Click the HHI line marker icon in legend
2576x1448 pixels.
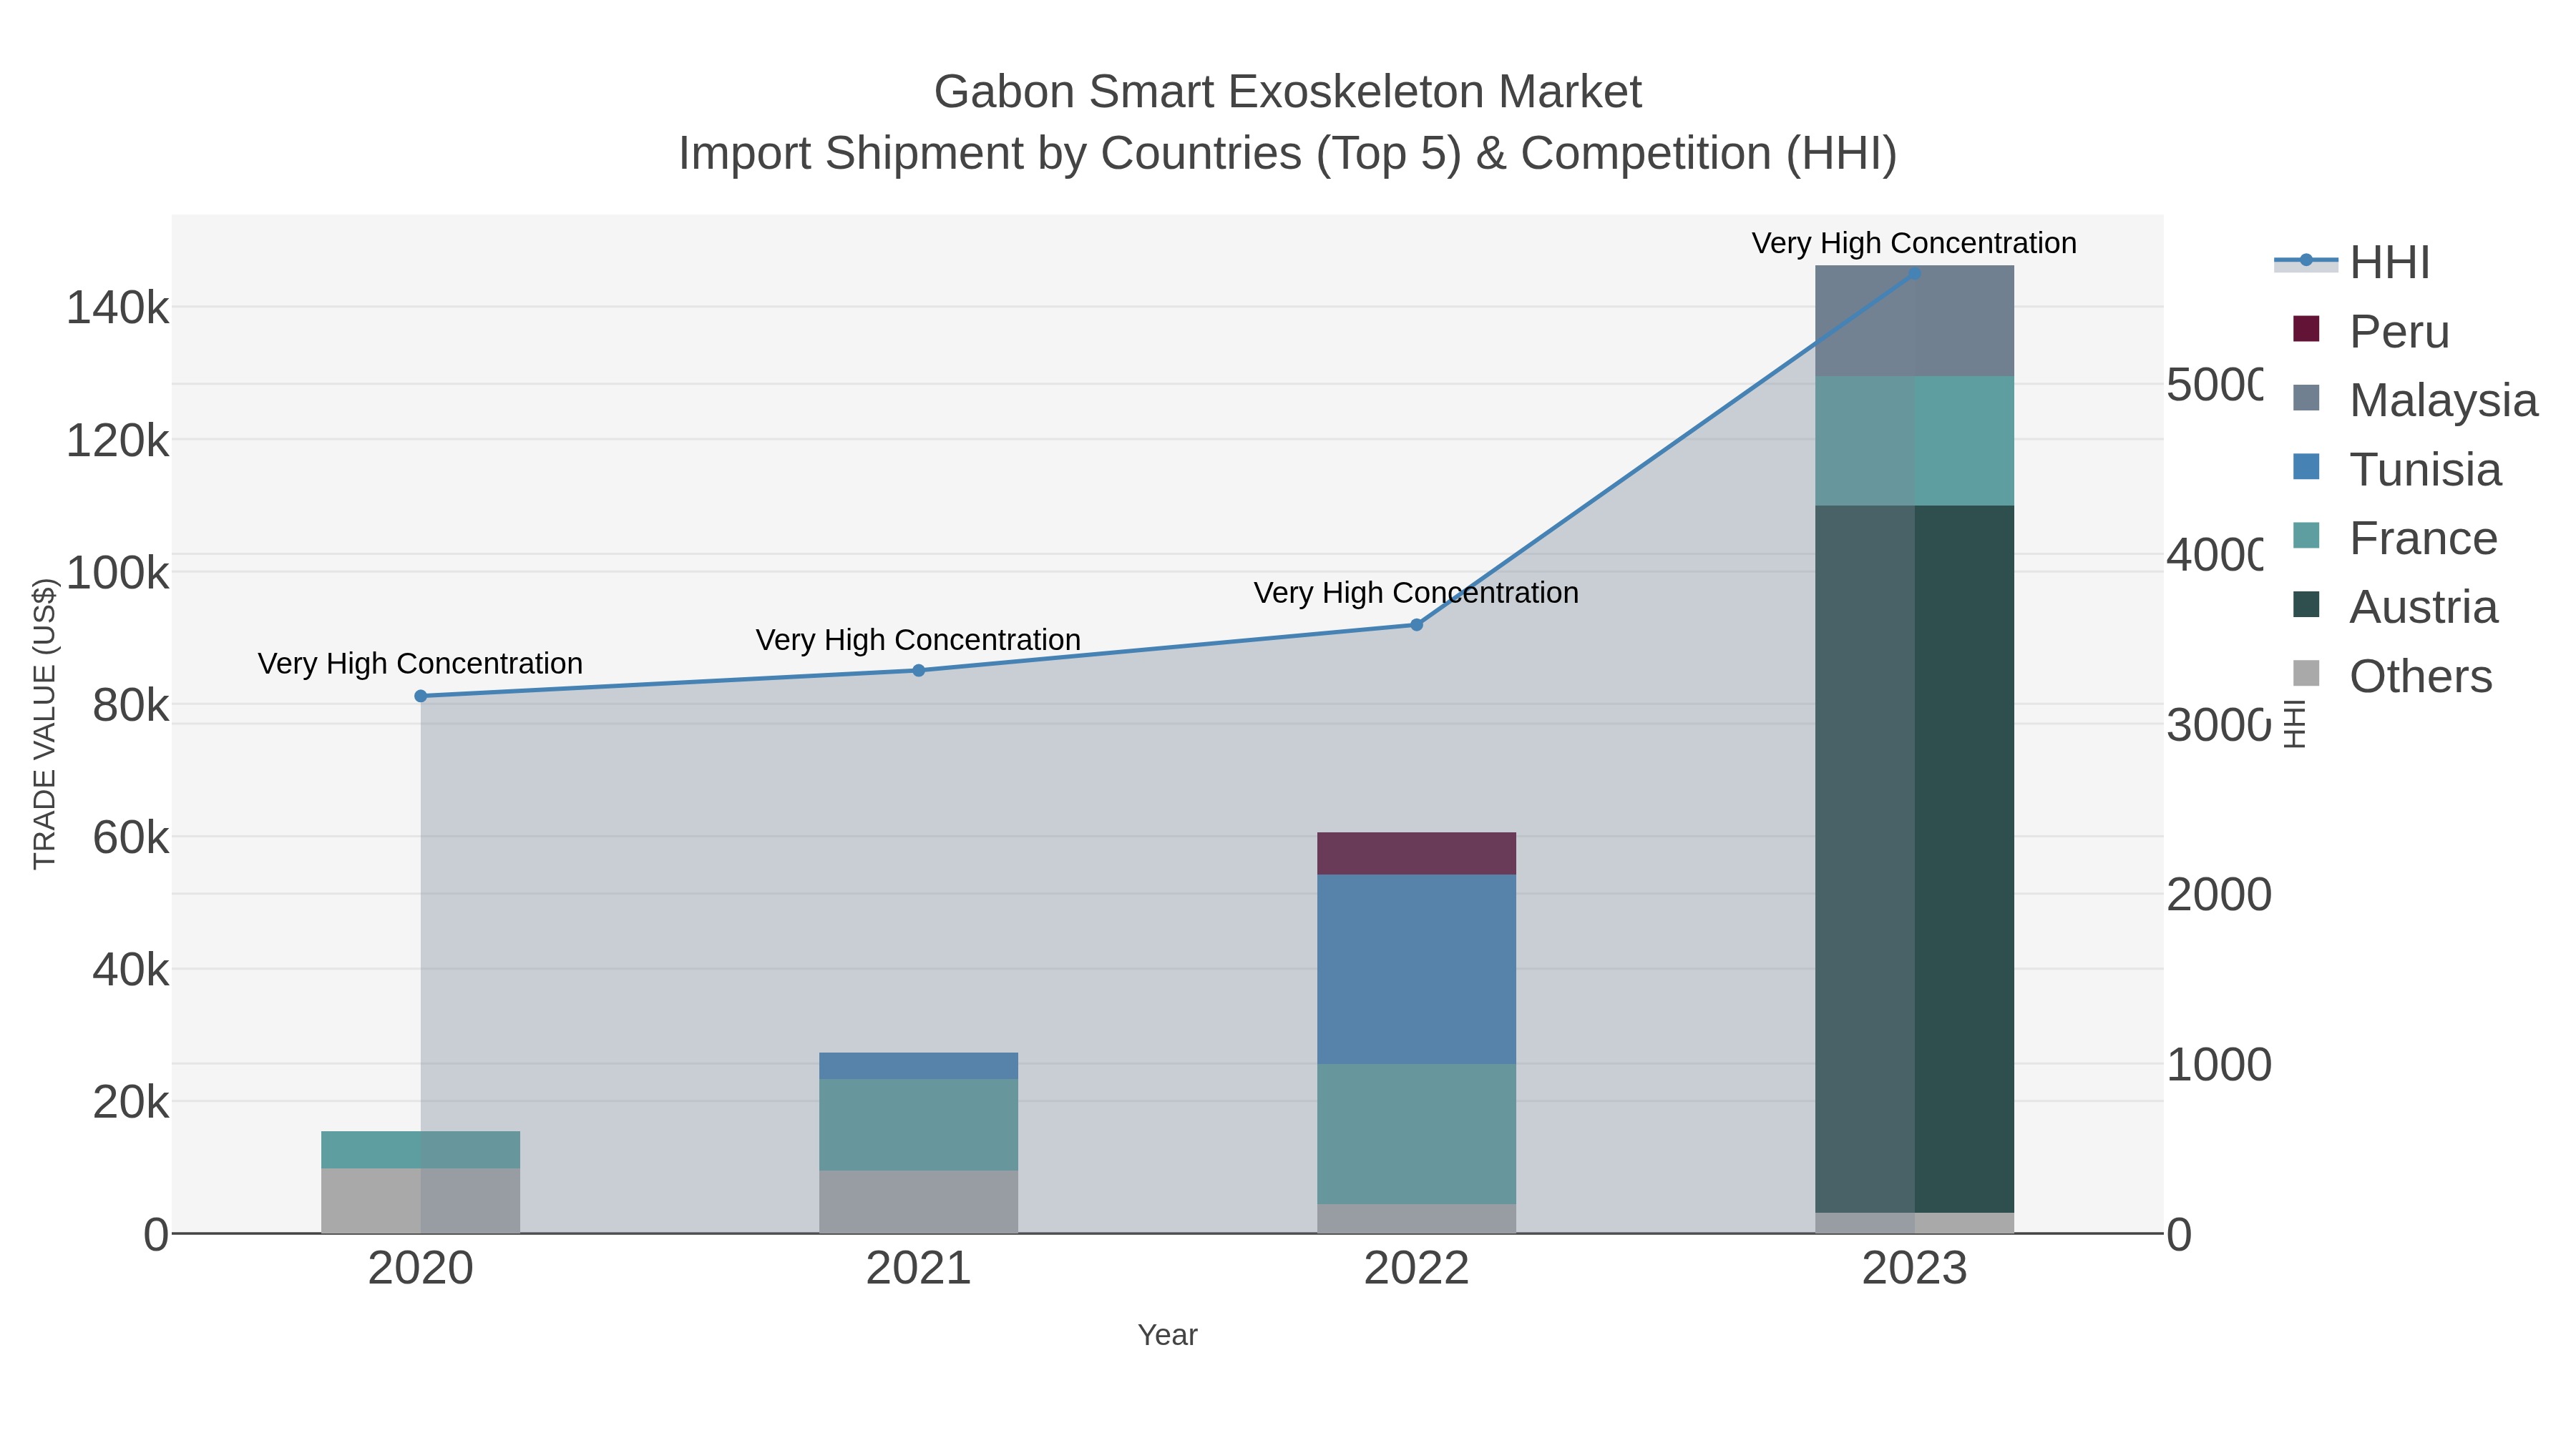[x=2306, y=261]
